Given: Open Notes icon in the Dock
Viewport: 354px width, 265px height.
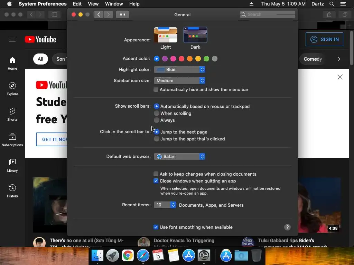Looking at the screenshot, I should tap(174, 255).
